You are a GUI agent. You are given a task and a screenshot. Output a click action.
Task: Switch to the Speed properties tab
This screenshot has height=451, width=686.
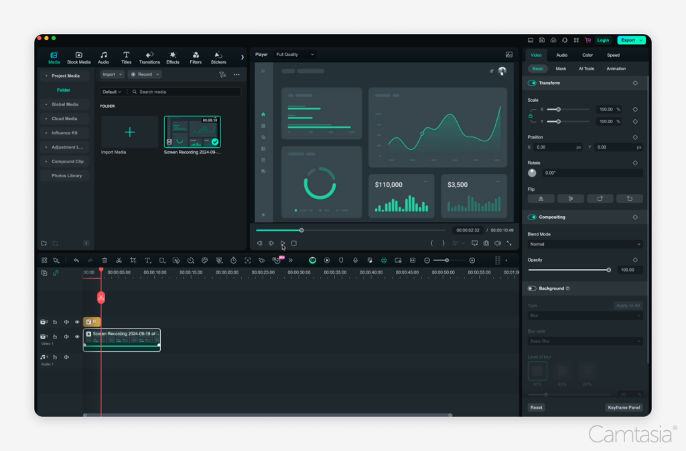613,56
